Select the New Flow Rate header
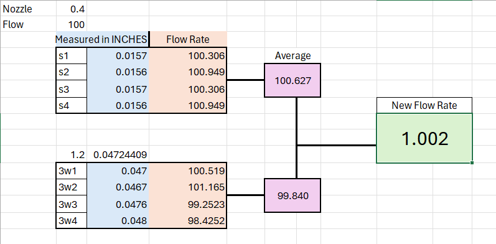 tap(424, 105)
